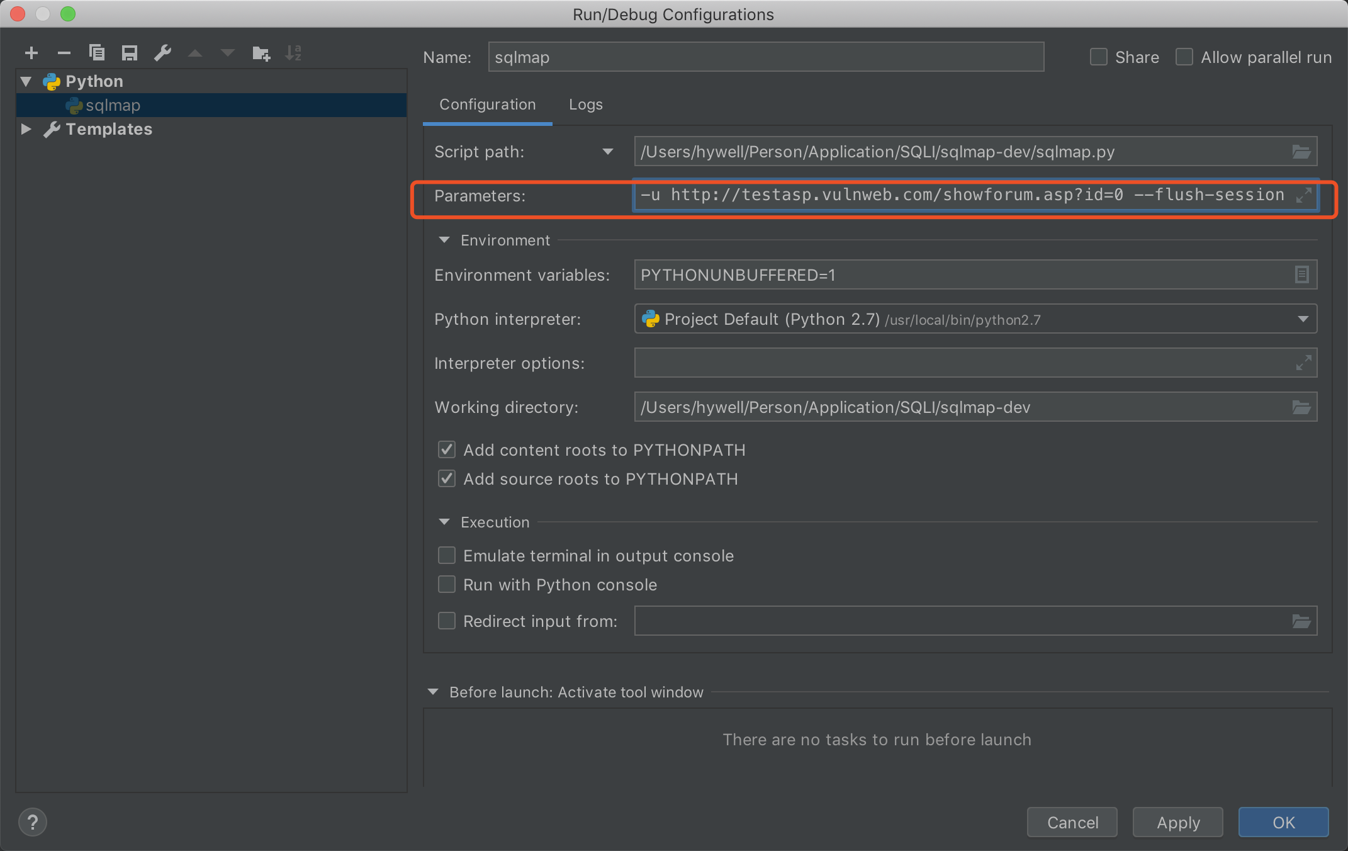Enable Emulate terminal in output console
This screenshot has width=1348, height=851.
[446, 555]
